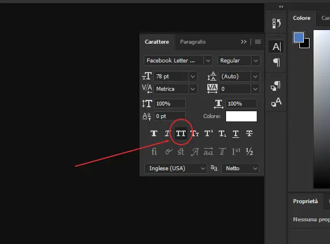Enable swash OpenType option
This screenshot has width=330, height=244.
tap(194, 152)
